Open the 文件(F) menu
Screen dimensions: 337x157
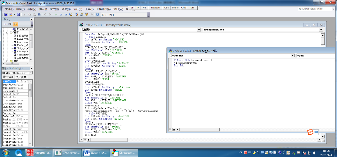(x=9, y=9)
